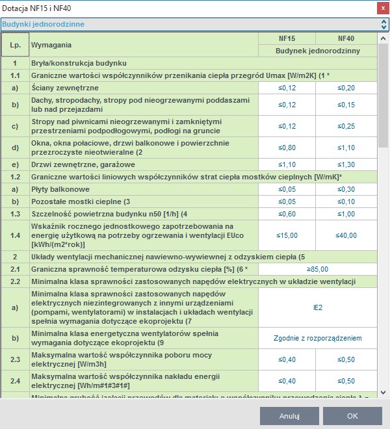
Task: Click the Zgodnie z rozporządzeniem cell
Action: click(x=318, y=338)
